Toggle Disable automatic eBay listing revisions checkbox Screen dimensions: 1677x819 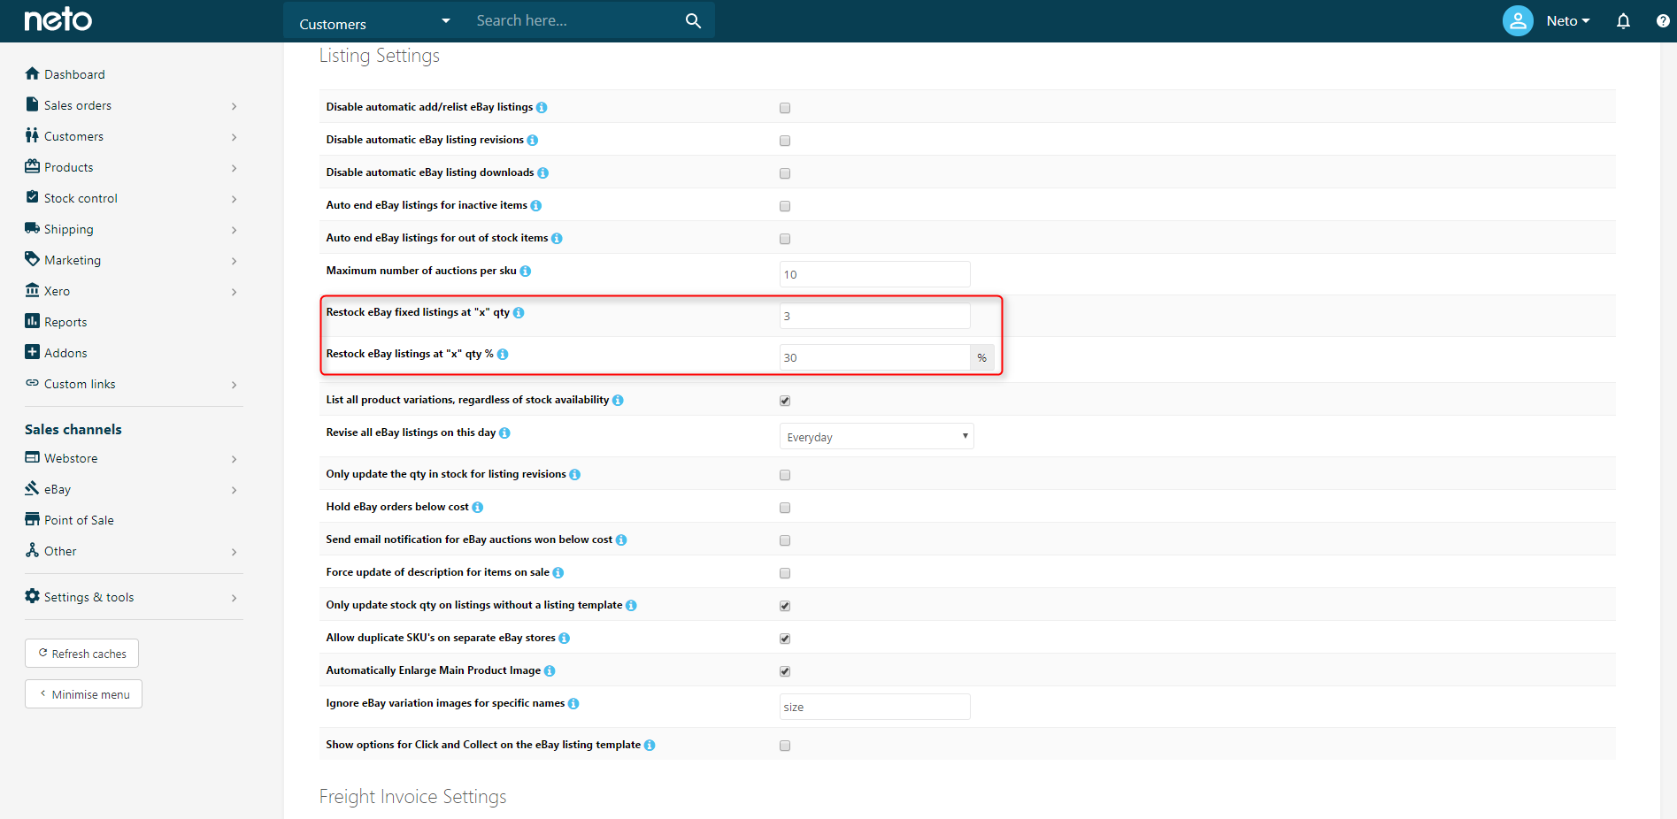[785, 141]
